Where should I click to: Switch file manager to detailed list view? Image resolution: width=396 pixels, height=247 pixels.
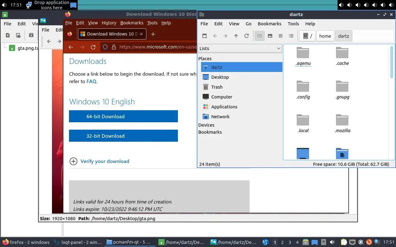pyautogui.click(x=291, y=36)
